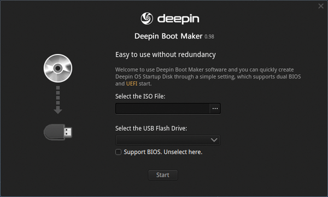Click the deepin swirl logo
Screen dimensions: 328x197
(147, 19)
